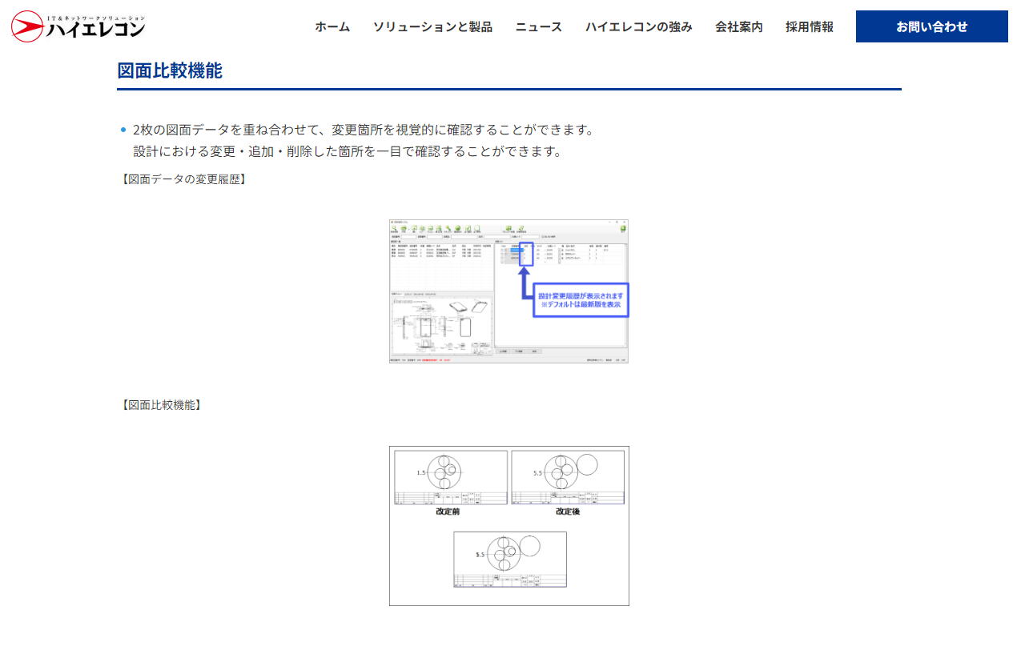Click the blue design-change-history callout box
This screenshot has height=650, width=1025.
(581, 300)
